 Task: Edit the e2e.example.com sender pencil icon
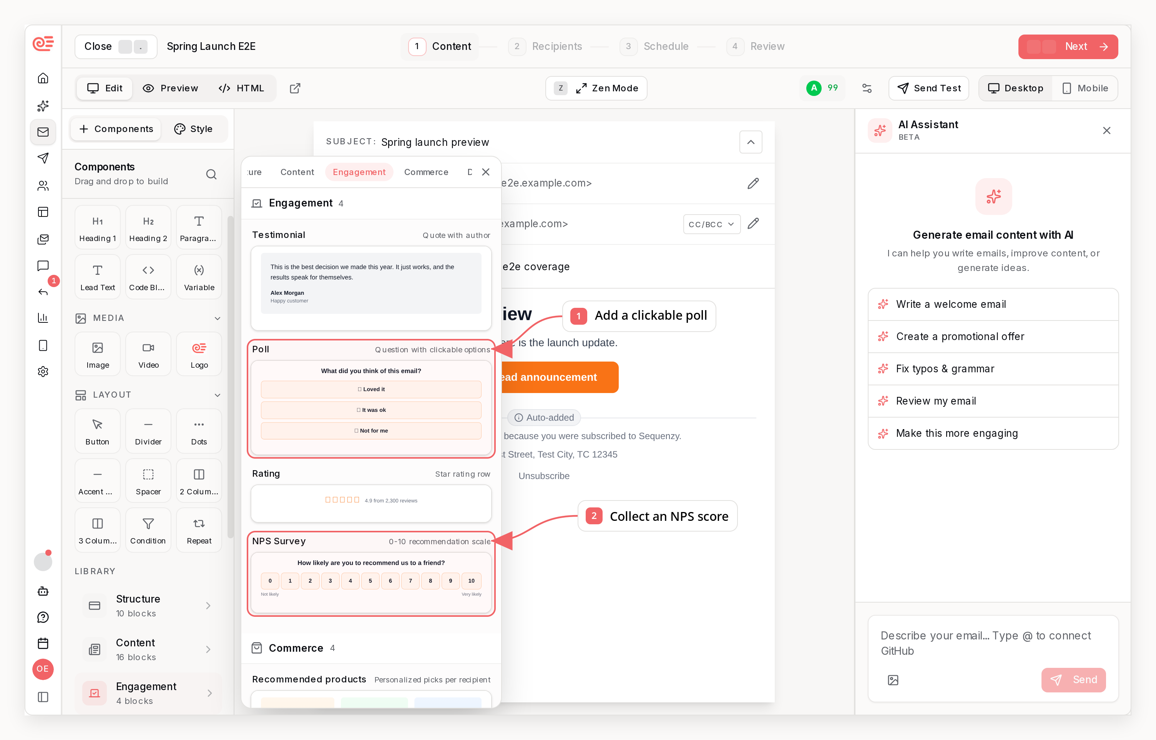tap(753, 183)
